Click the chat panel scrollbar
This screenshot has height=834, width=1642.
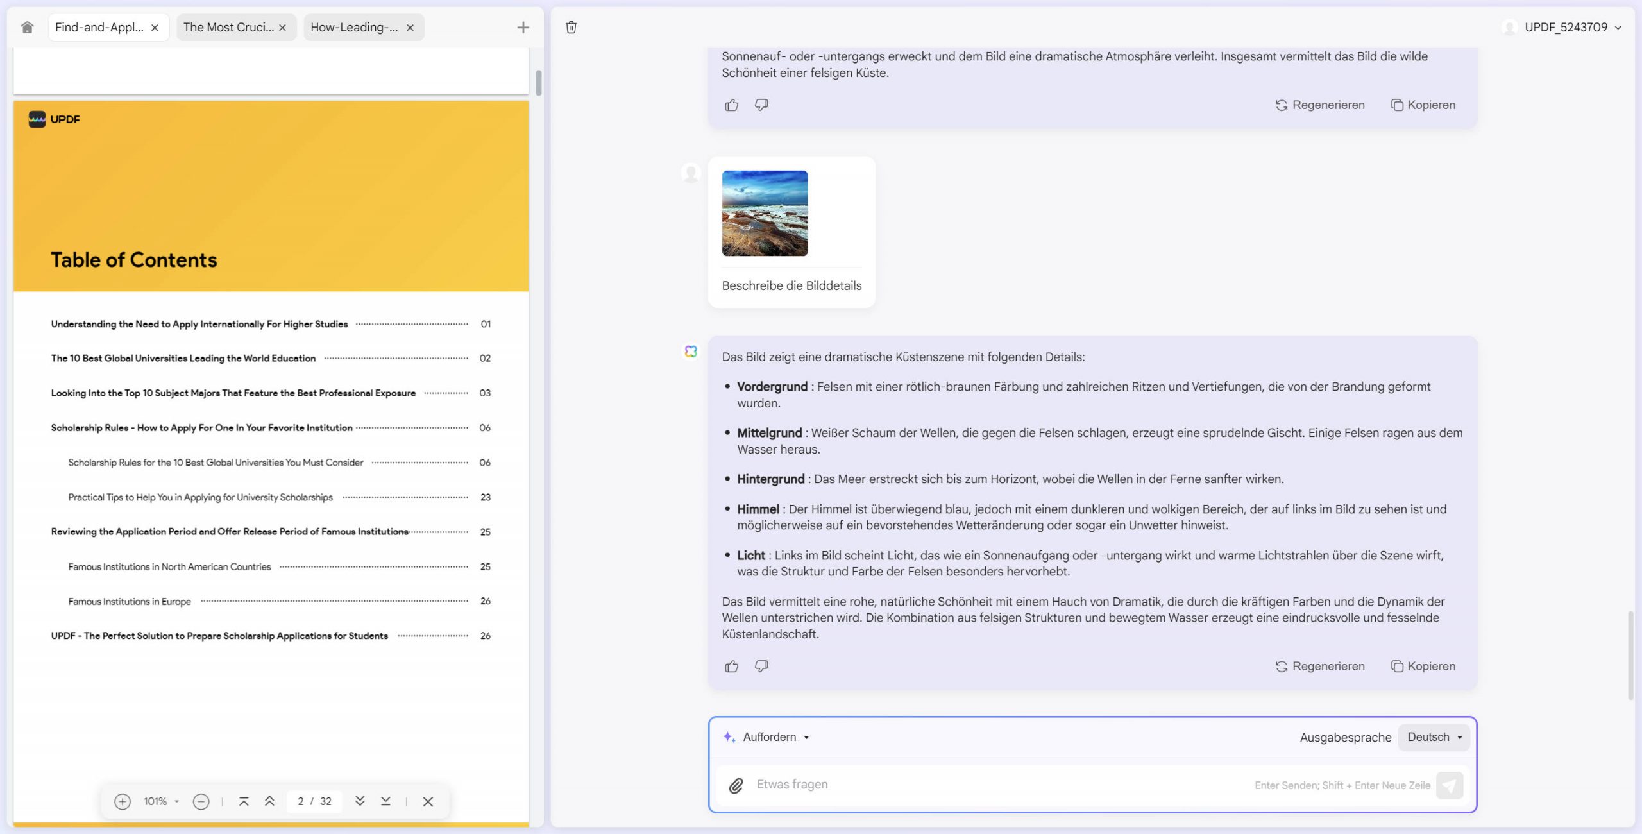tap(1630, 656)
